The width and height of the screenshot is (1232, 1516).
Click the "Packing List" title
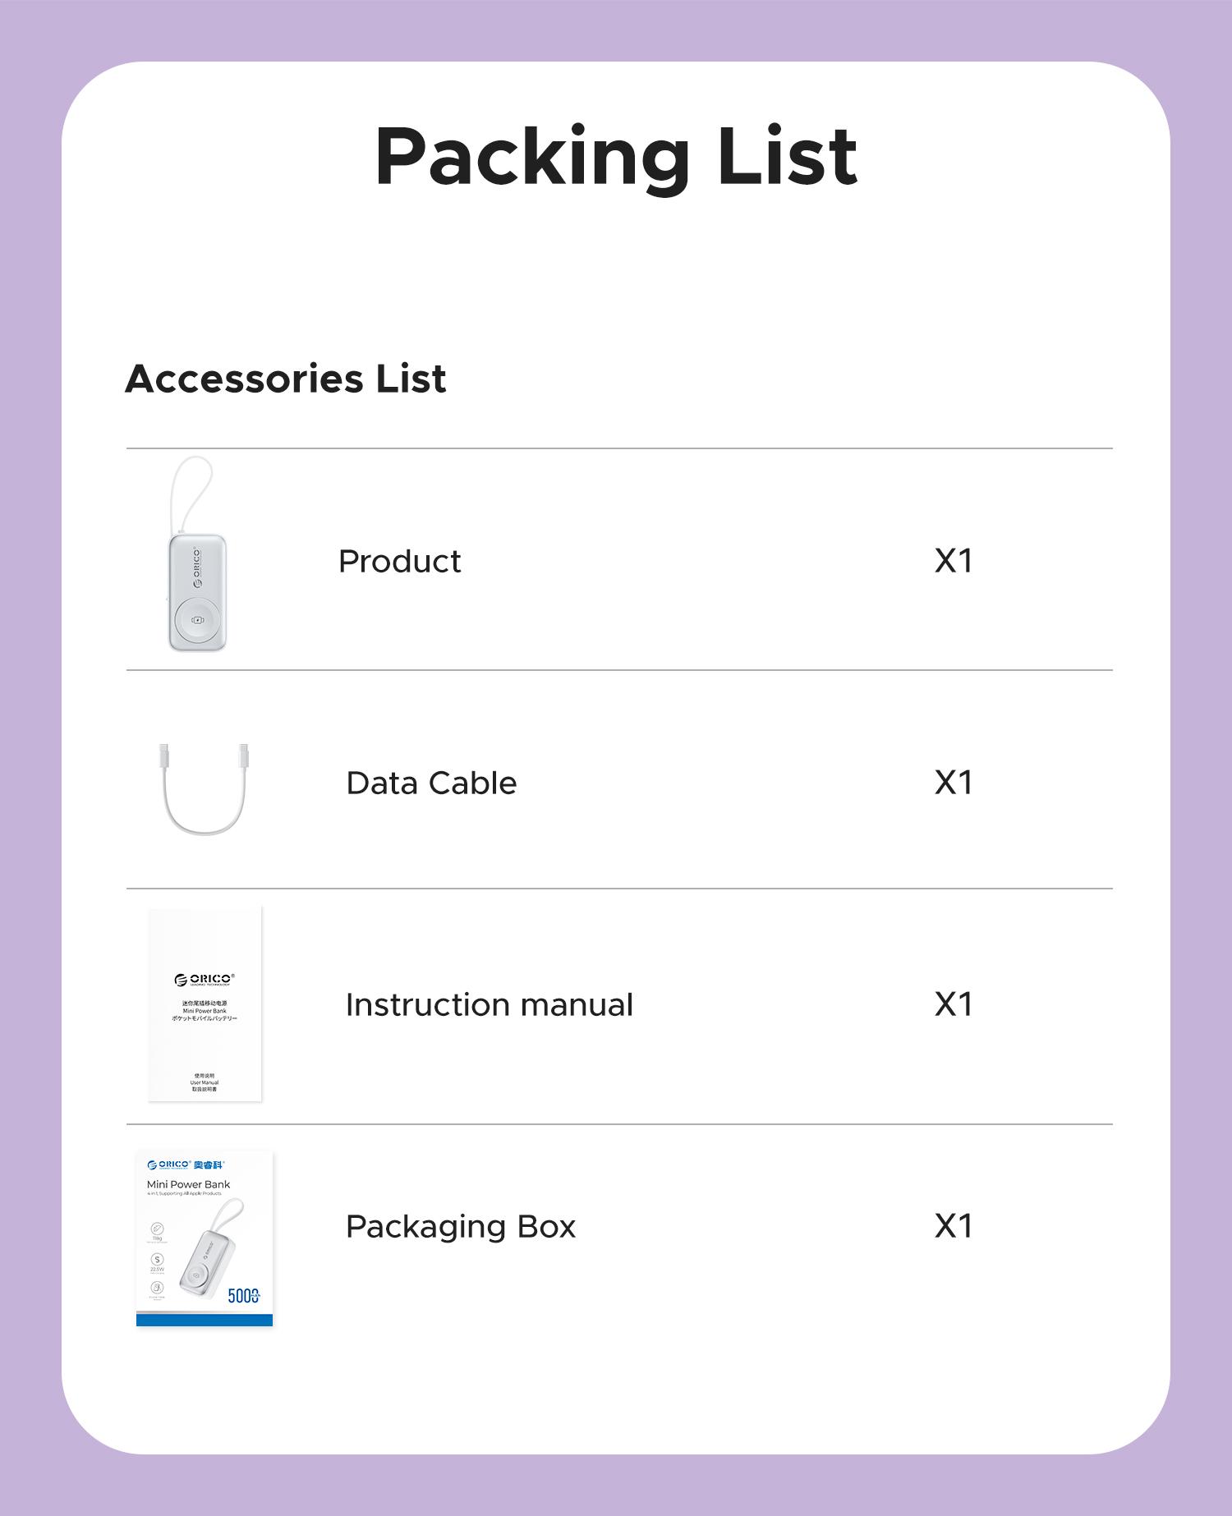(616, 156)
